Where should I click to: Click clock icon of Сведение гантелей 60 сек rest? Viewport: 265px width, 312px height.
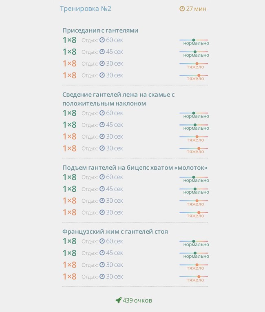pyautogui.click(x=102, y=113)
